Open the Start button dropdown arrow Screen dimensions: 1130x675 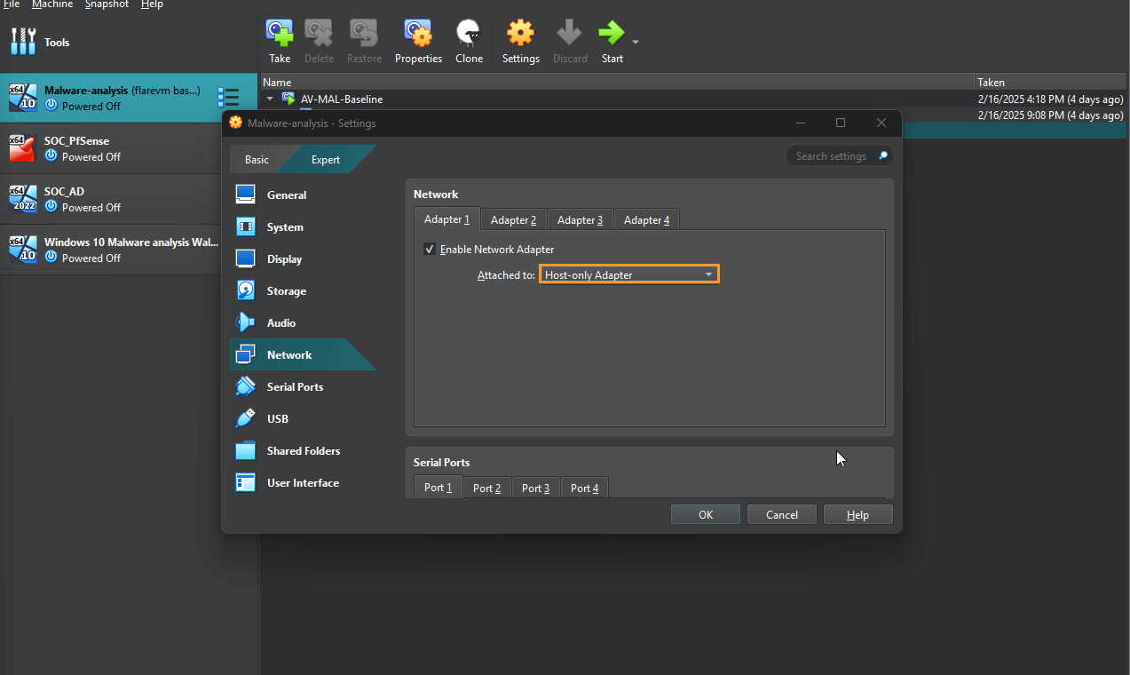636,42
